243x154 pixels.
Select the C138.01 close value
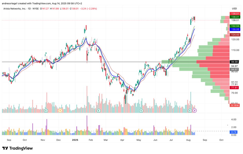pyautogui.click(x=74, y=9)
